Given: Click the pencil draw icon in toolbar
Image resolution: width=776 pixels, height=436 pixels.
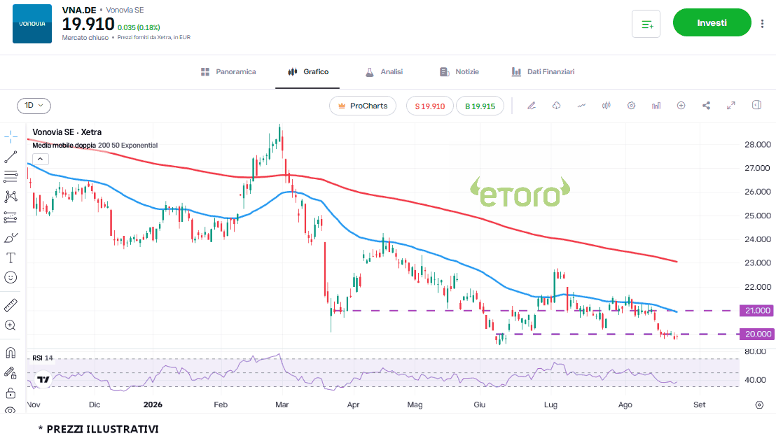Looking at the screenshot, I should (x=532, y=105).
